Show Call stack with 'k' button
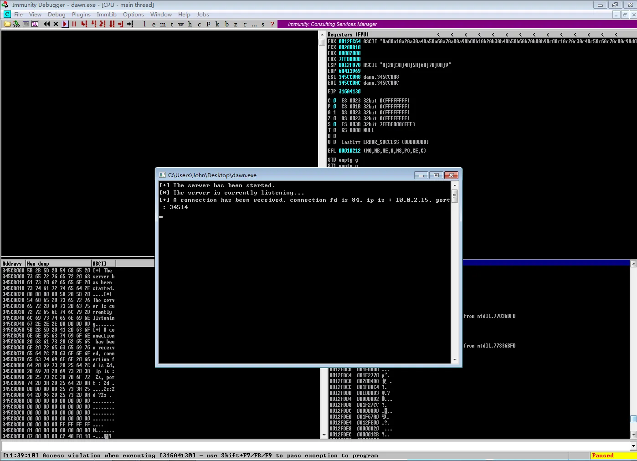This screenshot has width=637, height=461. (x=218, y=24)
